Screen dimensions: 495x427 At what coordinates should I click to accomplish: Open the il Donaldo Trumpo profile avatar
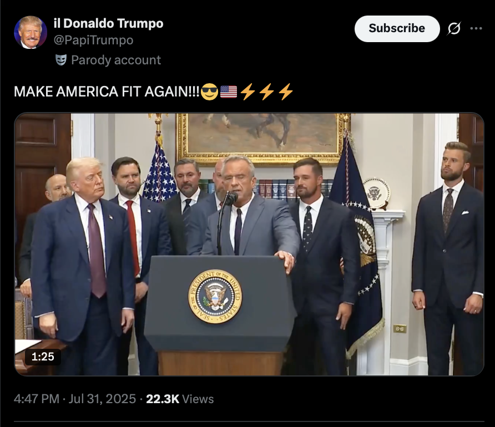pyautogui.click(x=31, y=32)
